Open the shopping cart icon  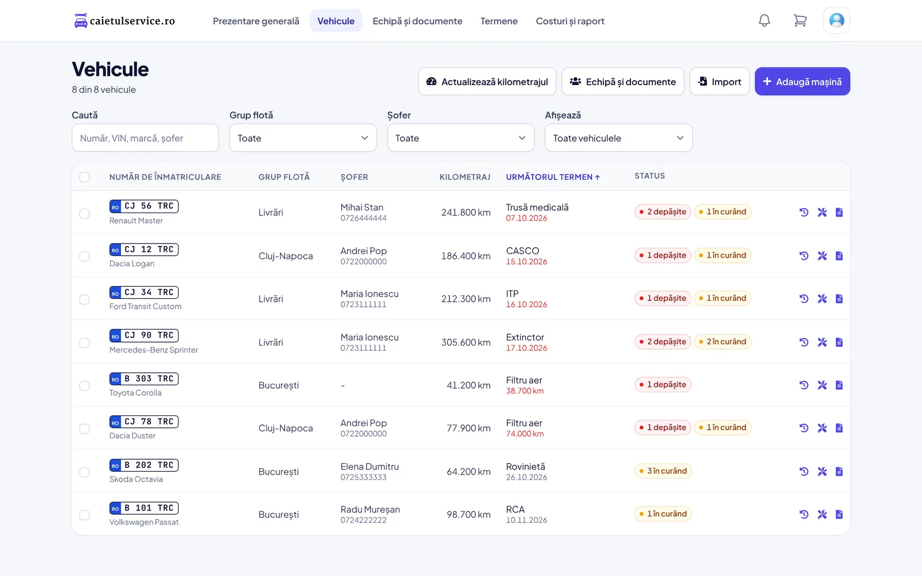click(800, 21)
